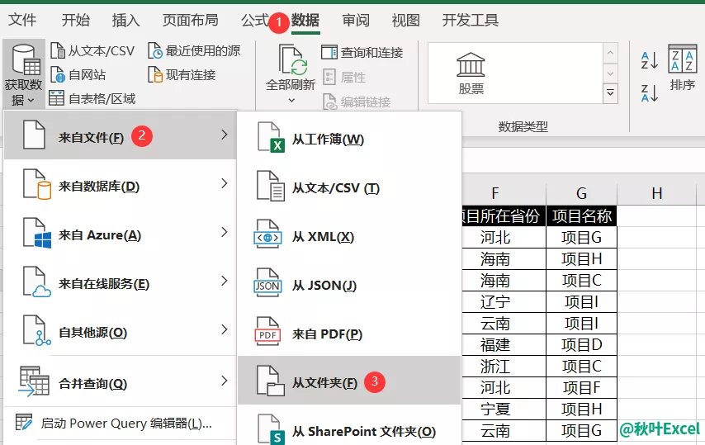Select the cell containing 宁夏
This screenshot has width=705, height=445.
[x=504, y=409]
